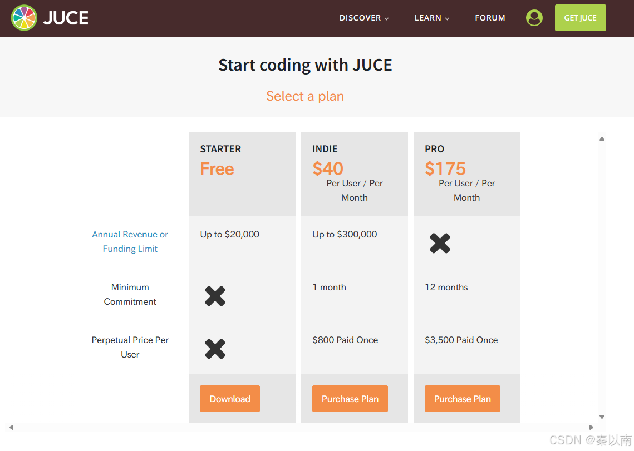This screenshot has height=451, width=634.
Task: Click the 'Up to $20,000' cell
Action: [x=230, y=234]
